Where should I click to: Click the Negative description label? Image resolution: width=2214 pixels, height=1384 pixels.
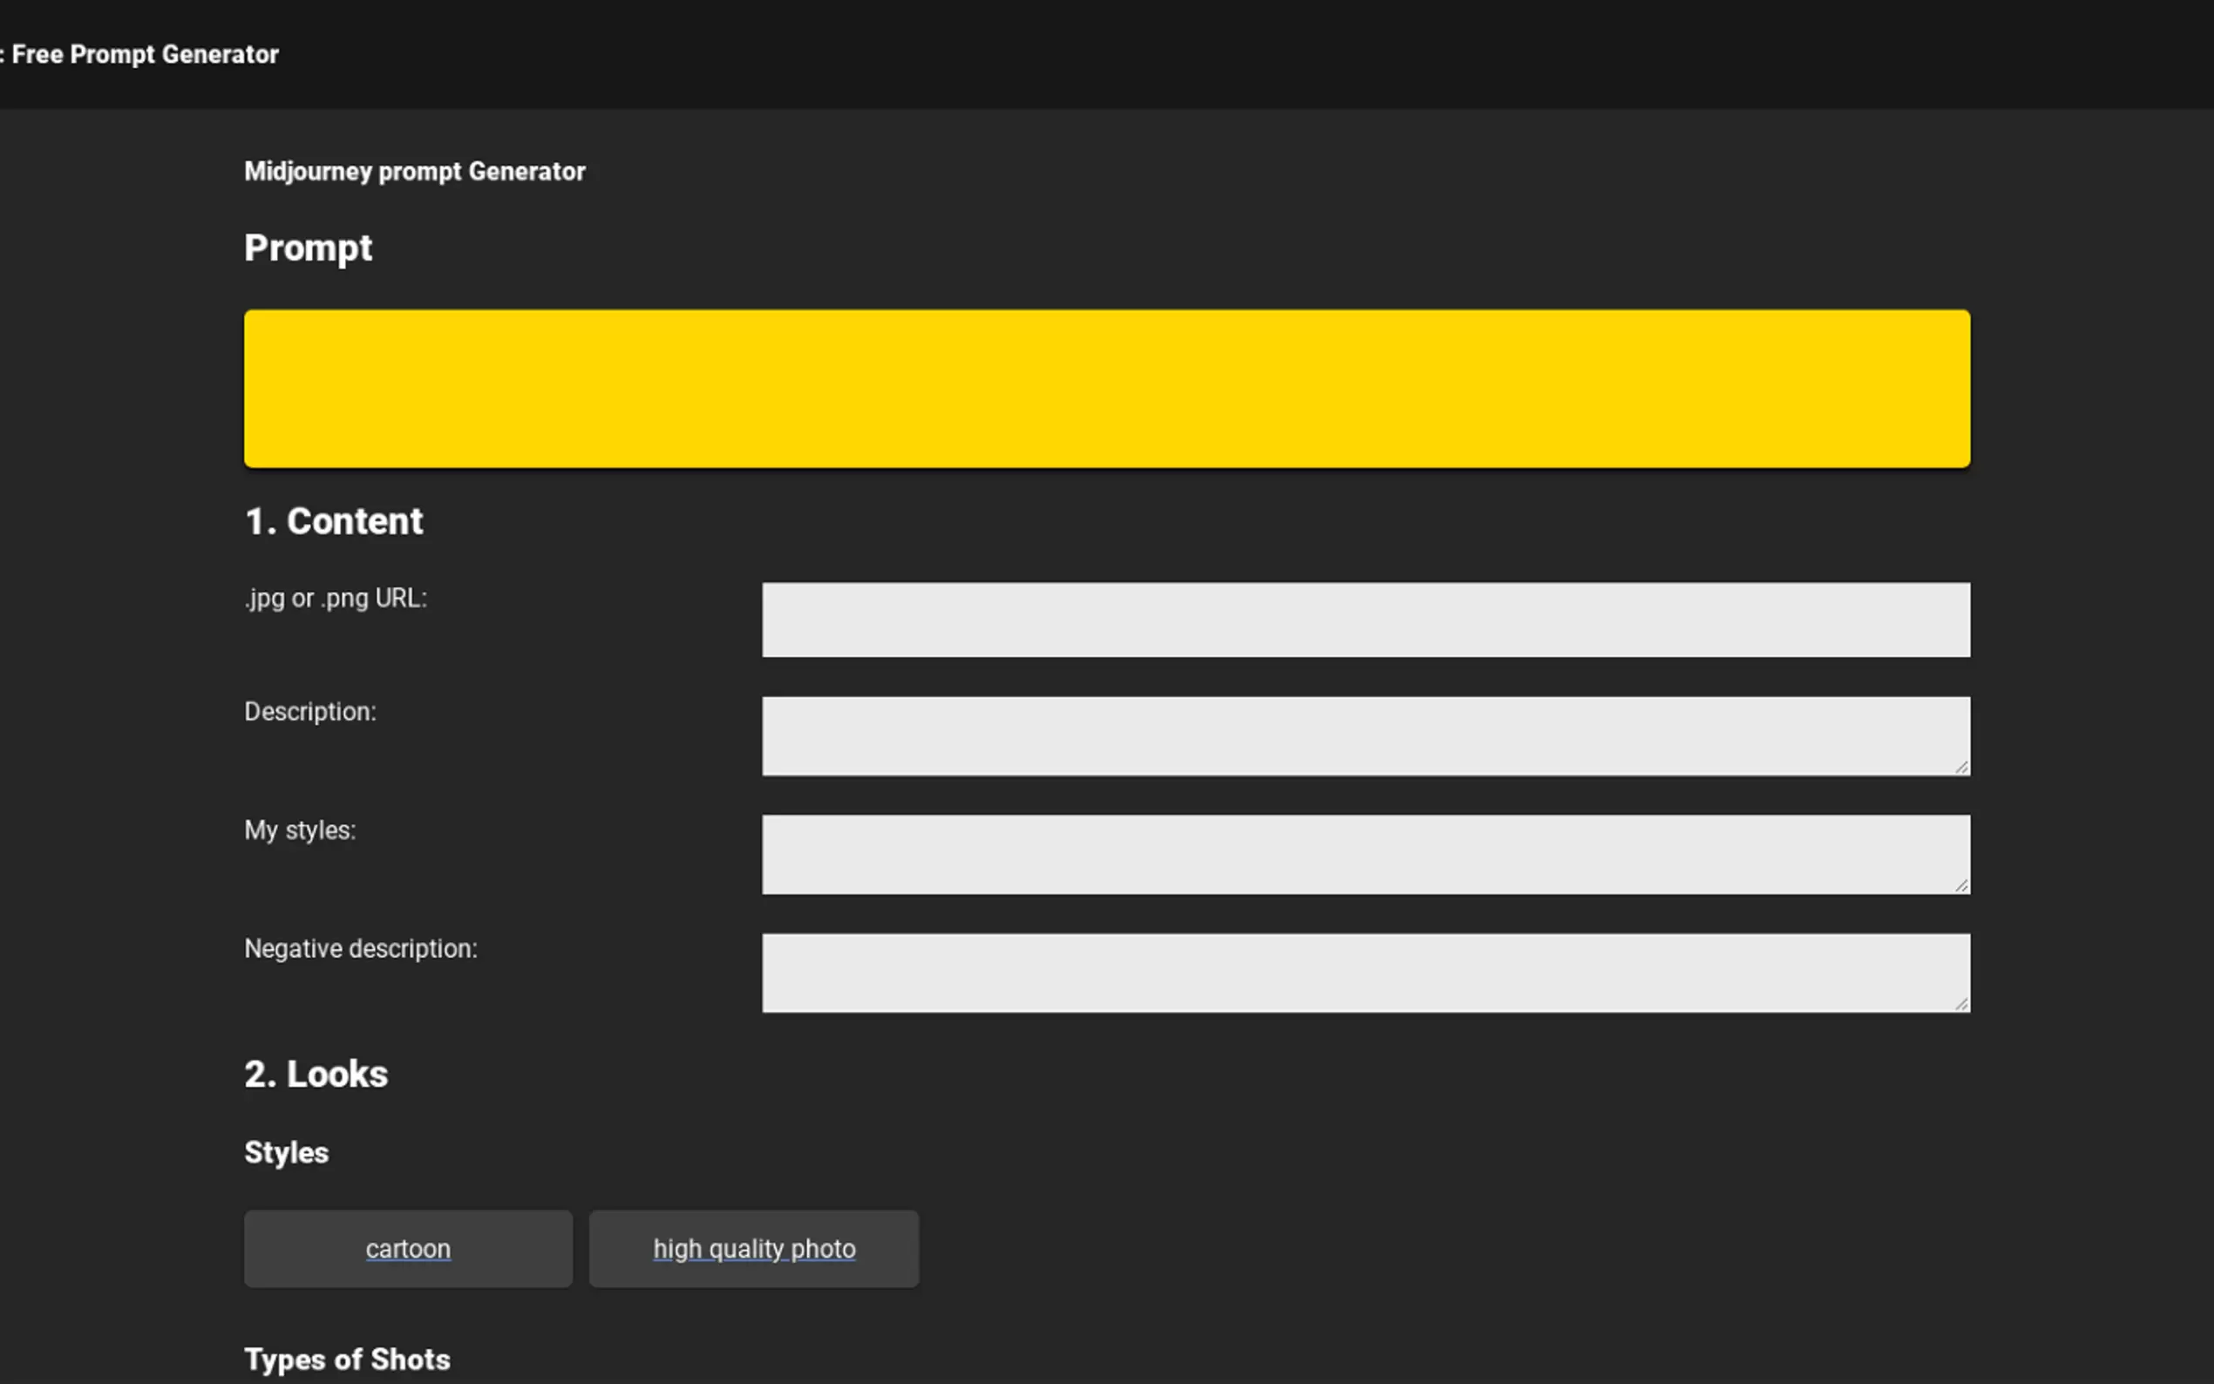coord(361,949)
